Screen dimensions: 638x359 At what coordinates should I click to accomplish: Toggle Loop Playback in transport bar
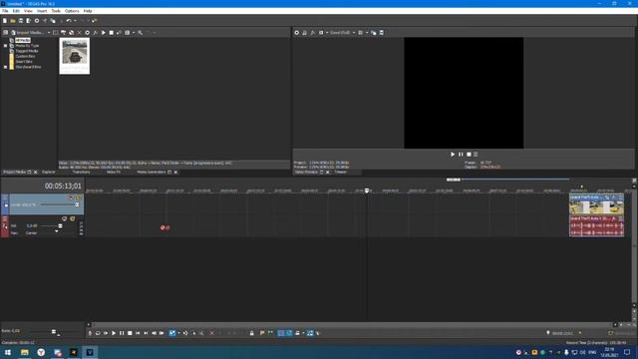click(98, 333)
